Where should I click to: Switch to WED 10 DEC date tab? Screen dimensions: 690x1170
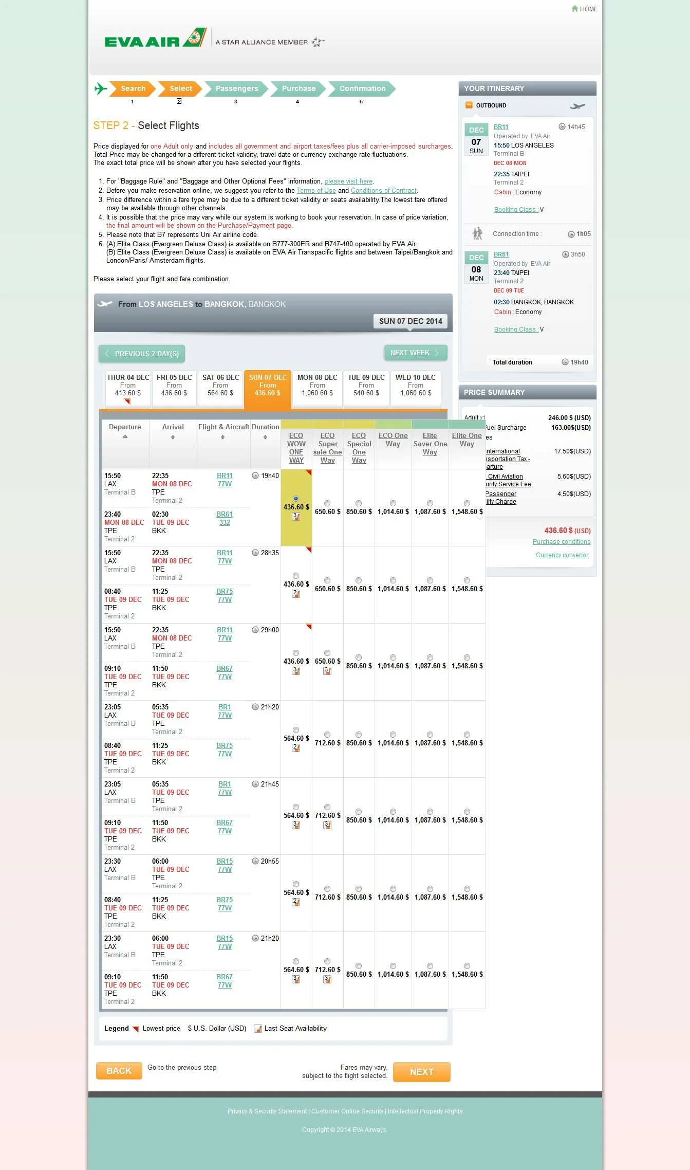point(415,389)
